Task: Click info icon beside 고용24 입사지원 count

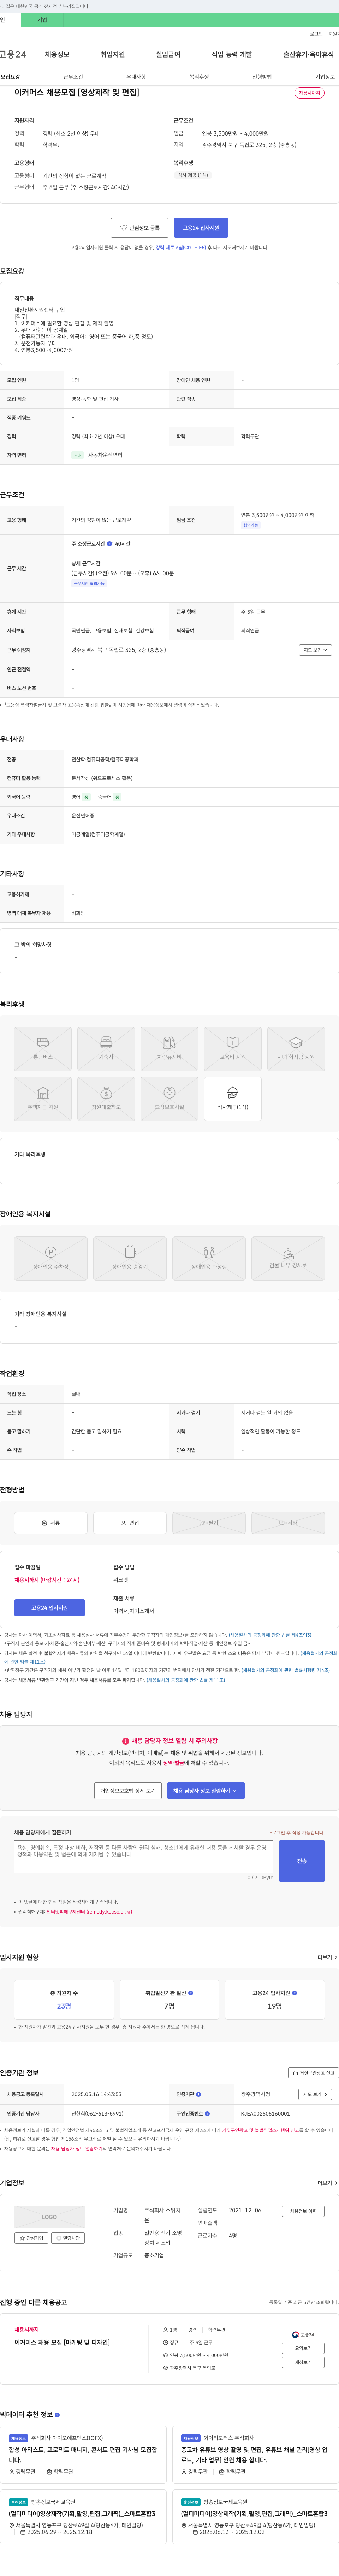Action: pyautogui.click(x=295, y=1993)
